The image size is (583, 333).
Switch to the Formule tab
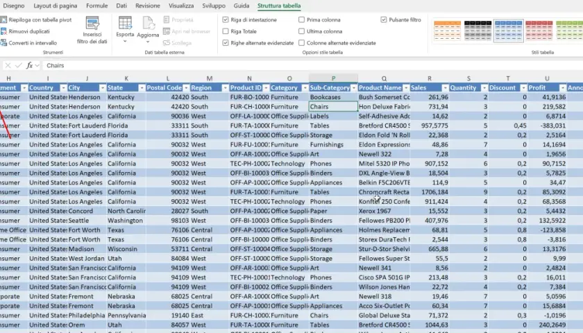tap(96, 6)
